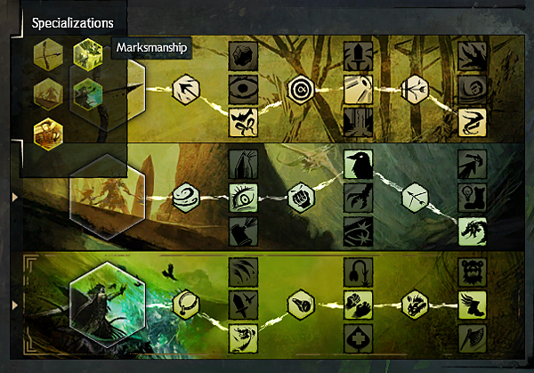Expand the second specialization row arrow
This screenshot has width=534, height=373.
point(14,198)
